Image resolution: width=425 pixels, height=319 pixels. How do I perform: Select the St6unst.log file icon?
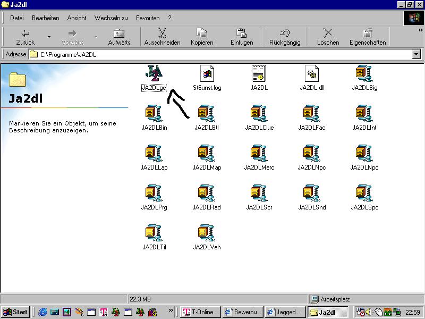point(207,73)
